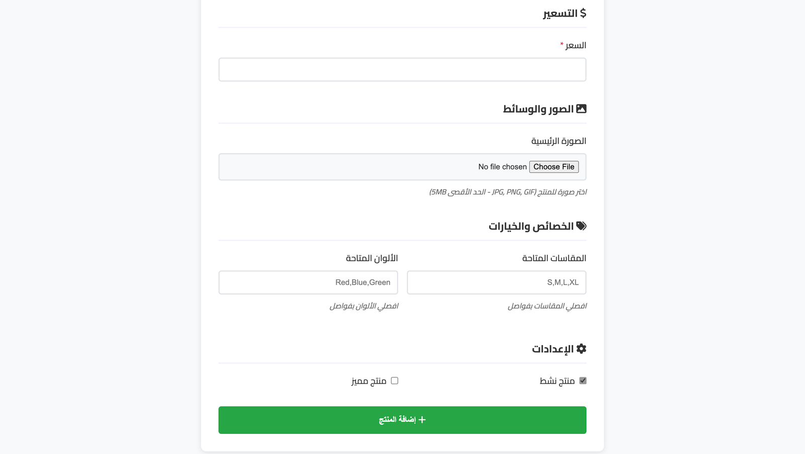Viewport: 805px width, 454px height.
Task: Click the colors field showing Red,Blue,Green
Action: [308, 283]
